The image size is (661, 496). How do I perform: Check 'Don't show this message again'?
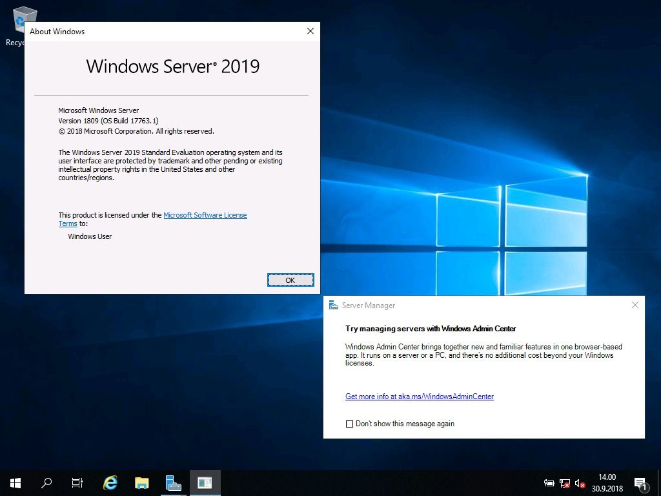[x=349, y=424]
